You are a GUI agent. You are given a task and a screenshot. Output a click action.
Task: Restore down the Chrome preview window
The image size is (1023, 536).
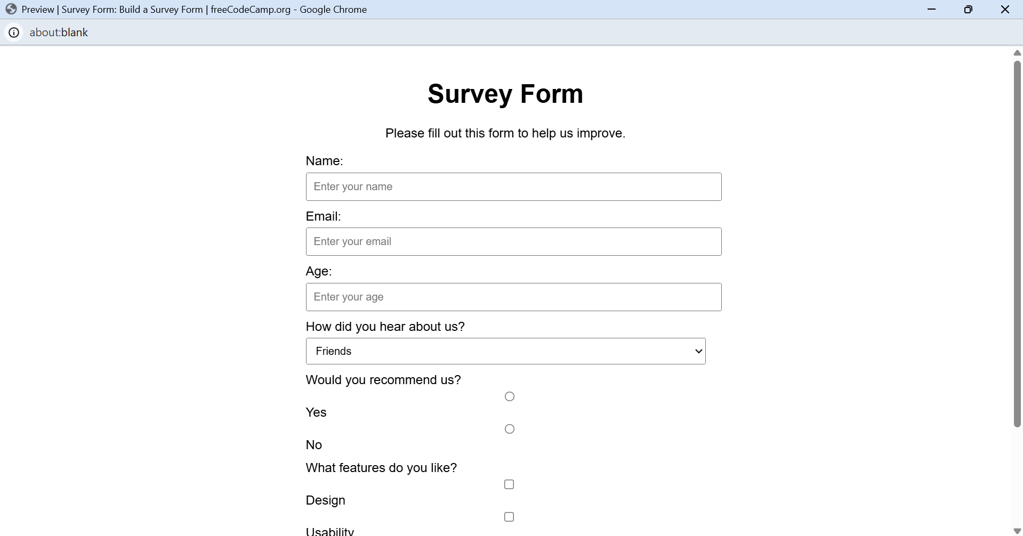(968, 9)
